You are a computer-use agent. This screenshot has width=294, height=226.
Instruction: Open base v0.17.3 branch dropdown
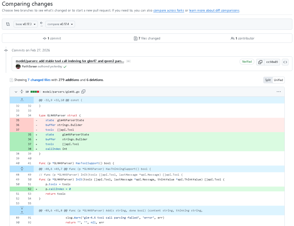click(x=26, y=24)
